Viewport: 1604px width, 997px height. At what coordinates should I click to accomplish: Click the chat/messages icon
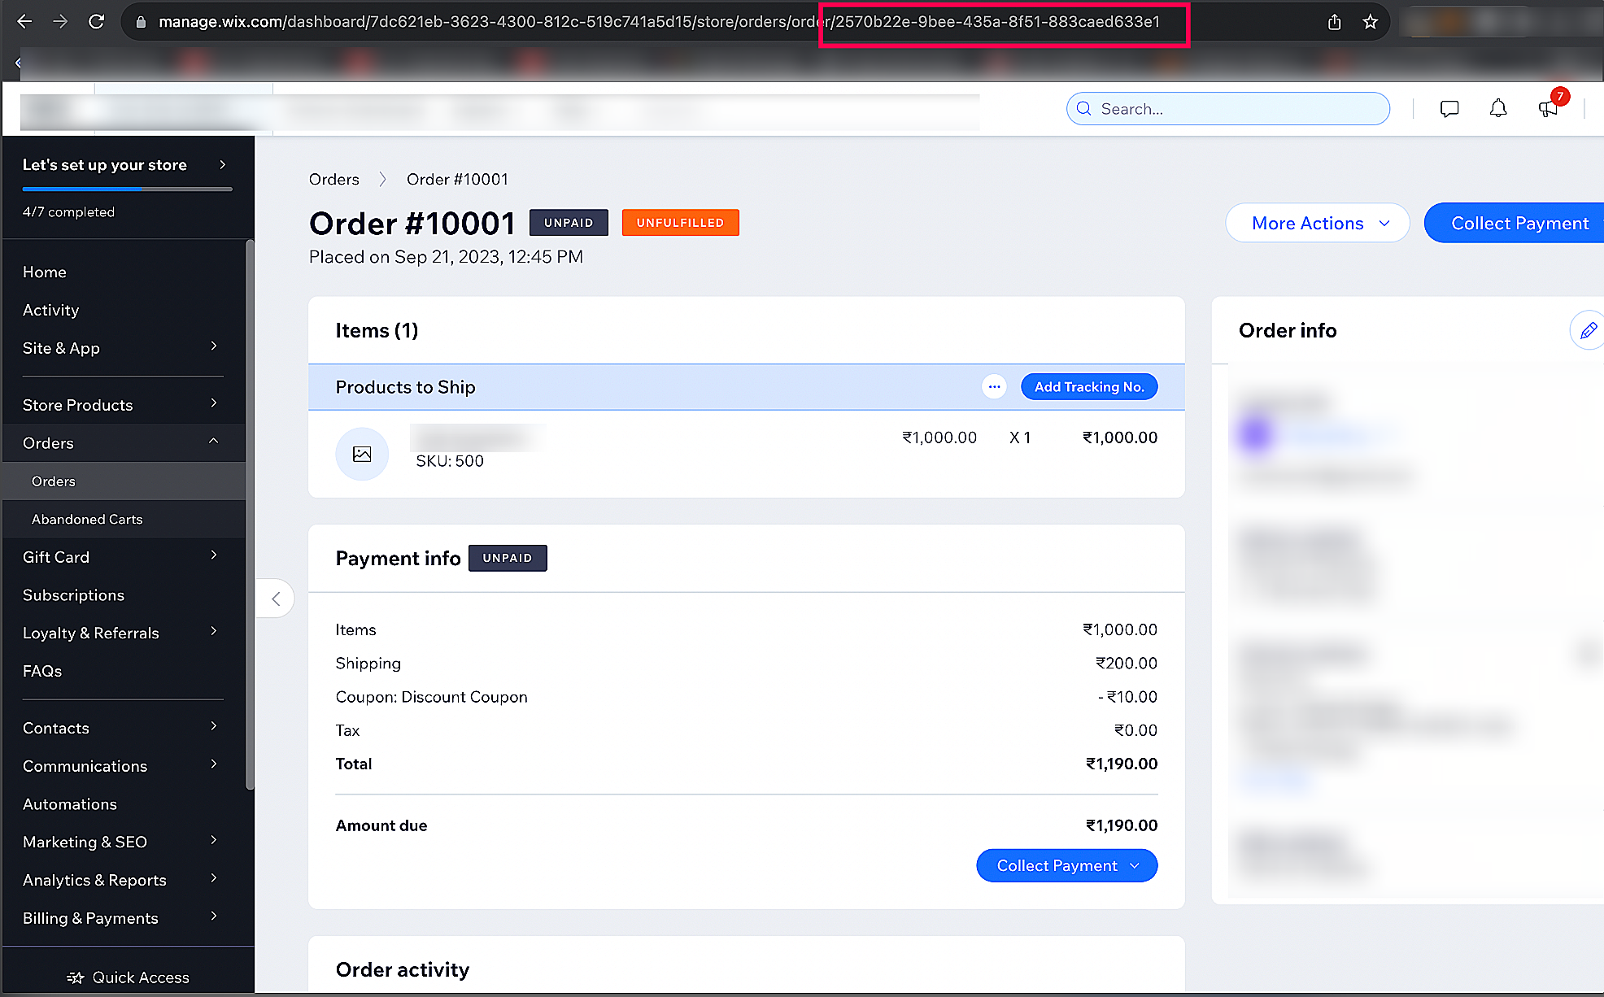(x=1450, y=108)
